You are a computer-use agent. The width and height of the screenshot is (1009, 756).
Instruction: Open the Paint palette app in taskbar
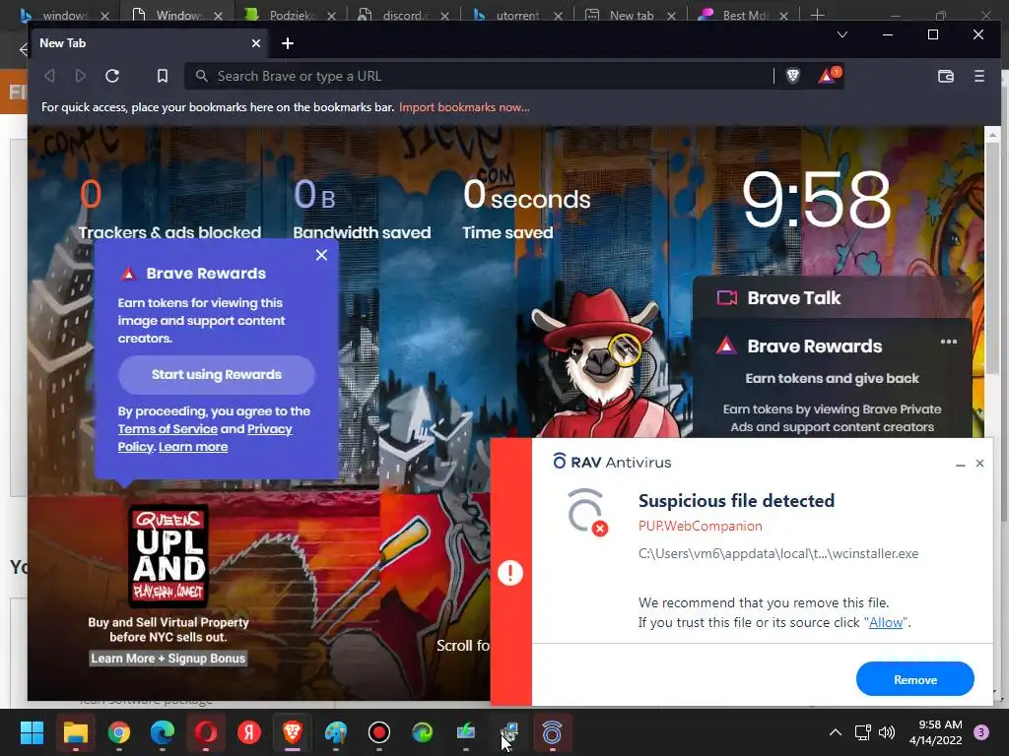[x=336, y=732]
